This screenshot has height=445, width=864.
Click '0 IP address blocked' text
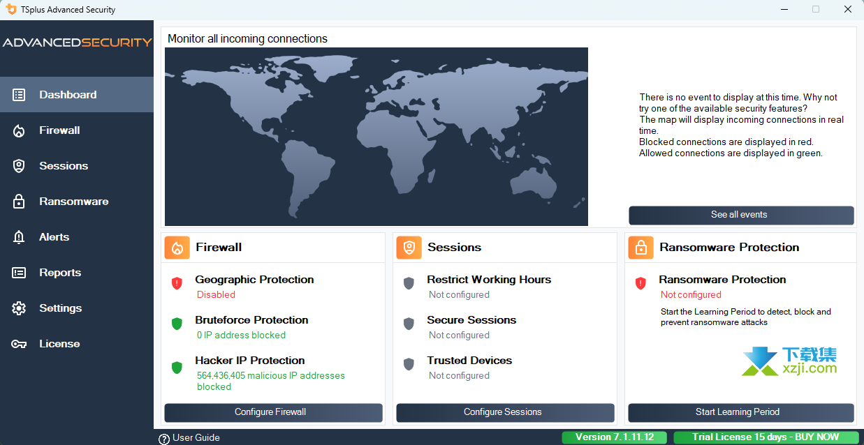[x=241, y=335]
